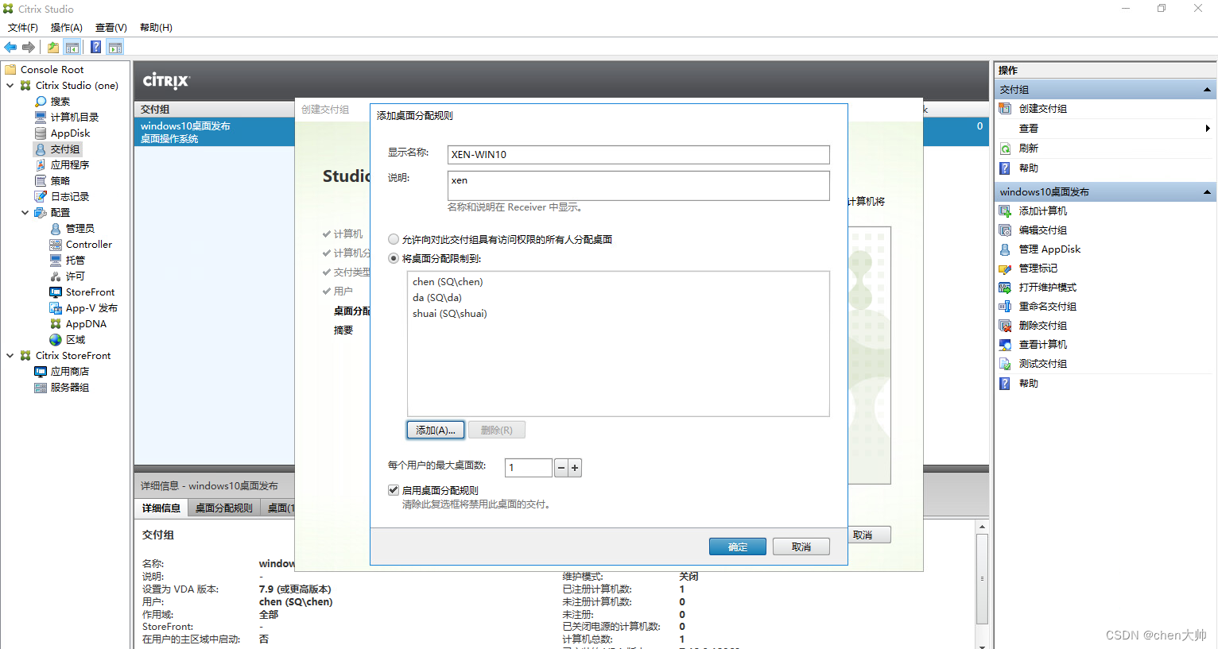Click 删除交付组 in the actions pane
Image resolution: width=1218 pixels, height=649 pixels.
click(x=1043, y=325)
